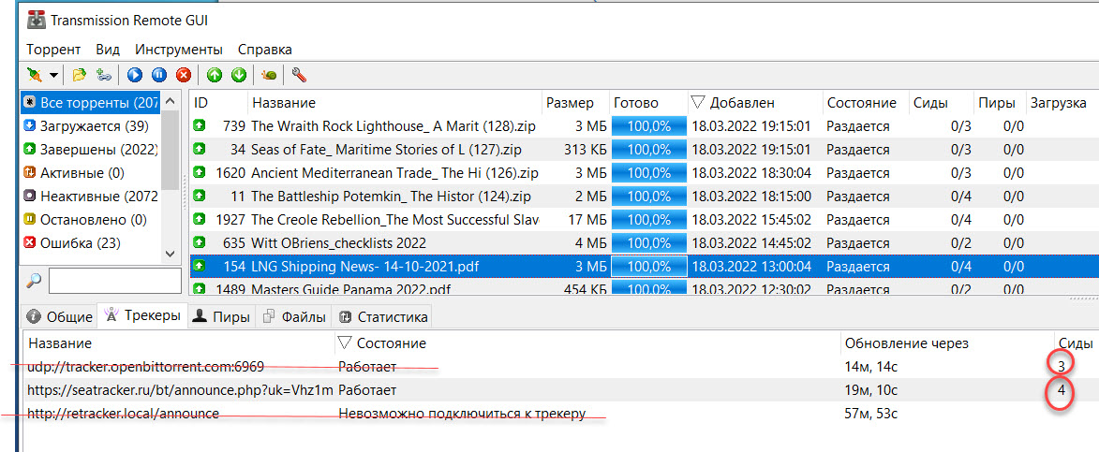The width and height of the screenshot is (1099, 452).
Task: Open the Торрент menu
Action: [x=53, y=49]
